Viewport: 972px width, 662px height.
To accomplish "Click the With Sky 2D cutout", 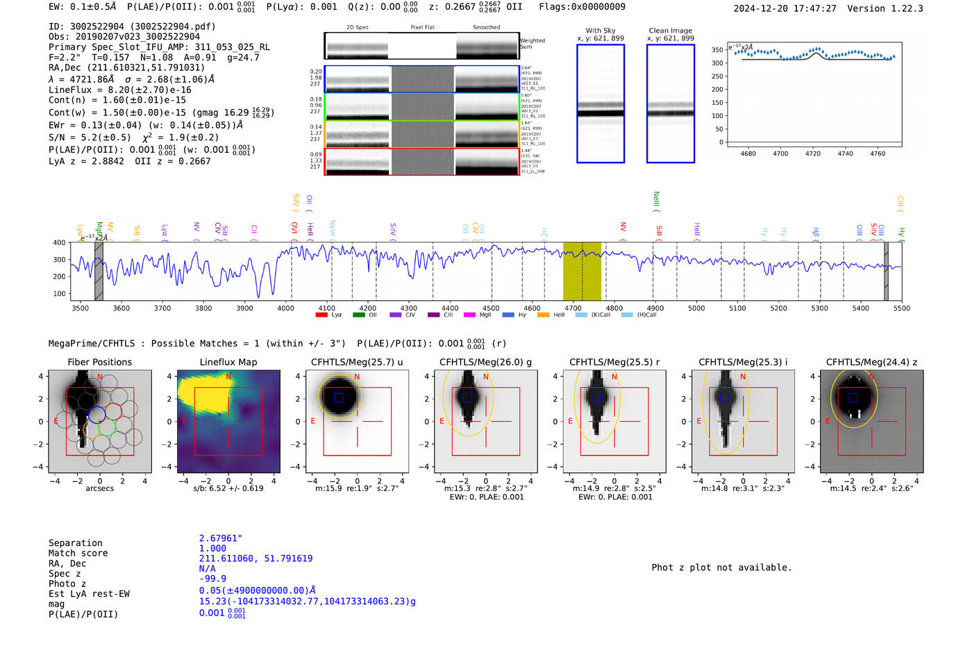I will point(601,104).
